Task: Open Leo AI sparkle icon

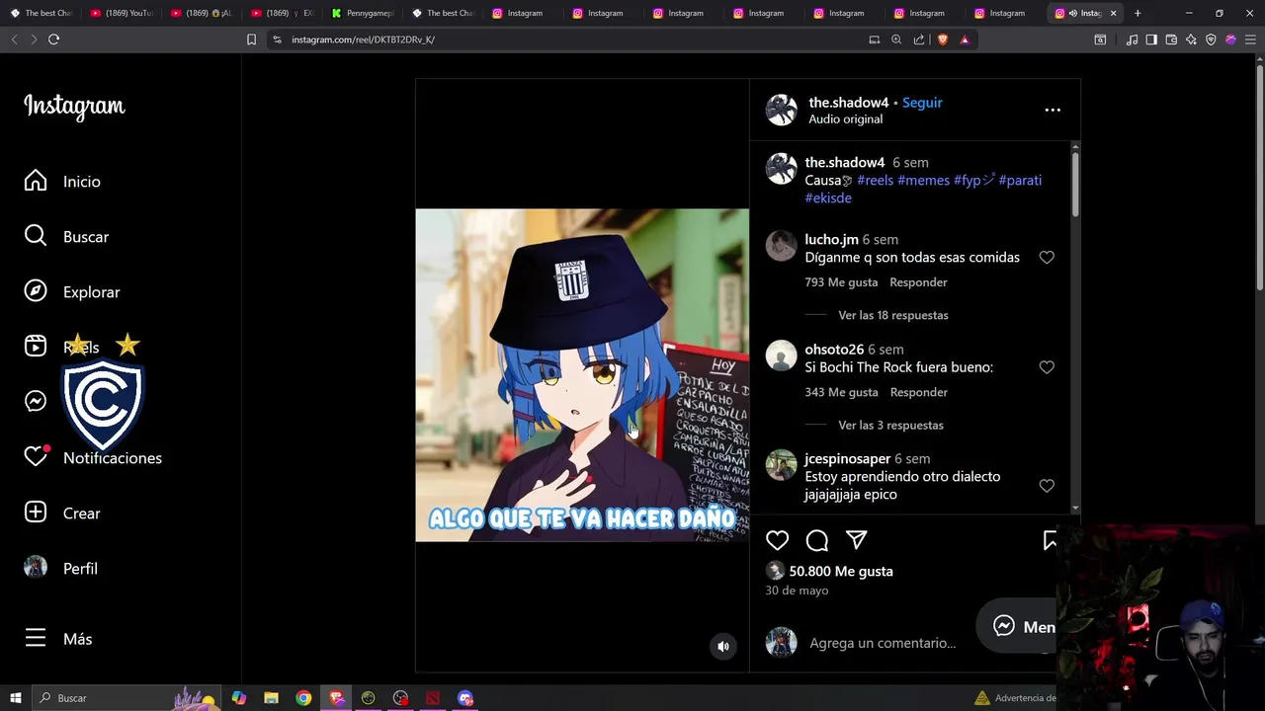Action: click(1191, 39)
